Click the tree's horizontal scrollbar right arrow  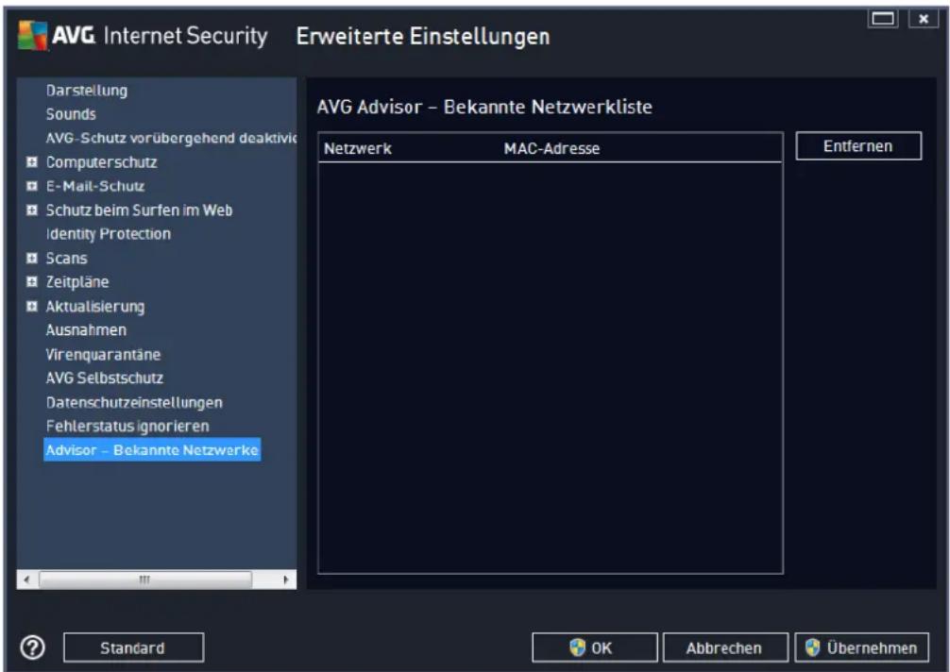286,580
